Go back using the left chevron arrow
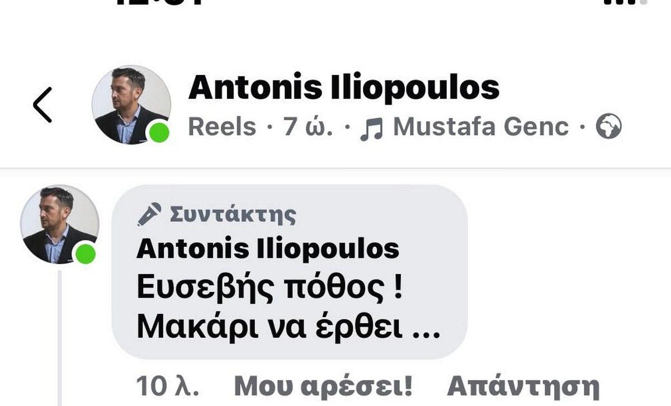 42,105
